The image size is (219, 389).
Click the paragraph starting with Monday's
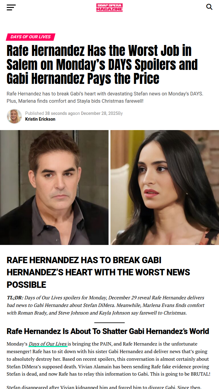109,359
